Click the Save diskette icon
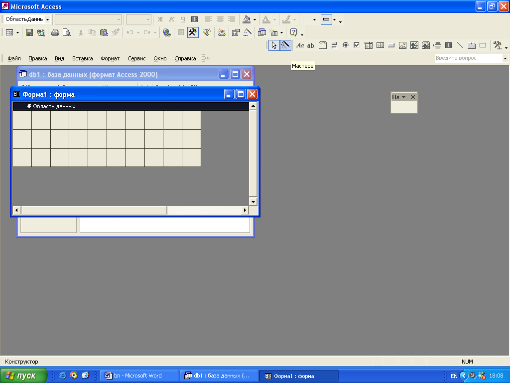 coord(29,32)
